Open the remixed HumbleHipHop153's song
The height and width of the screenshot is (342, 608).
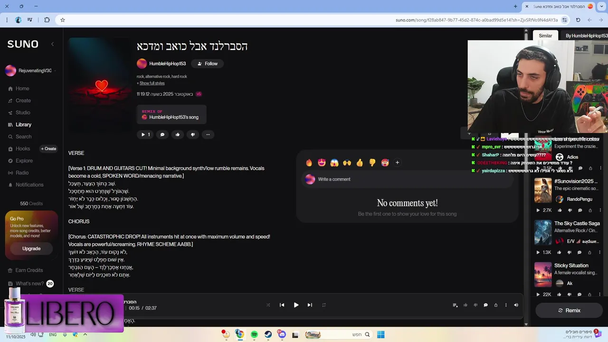tap(171, 114)
